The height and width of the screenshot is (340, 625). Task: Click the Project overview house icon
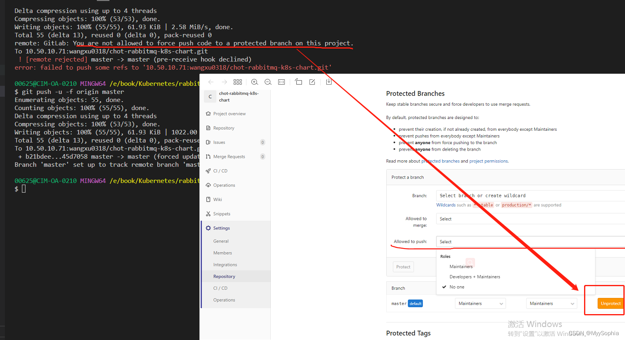(x=208, y=114)
